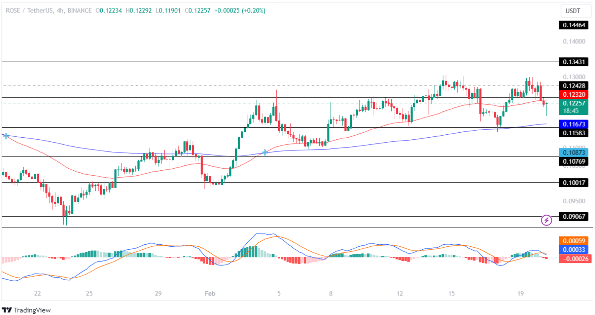Click the blue cross marker at left chart edge
The height and width of the screenshot is (315, 595).
(x=6, y=136)
